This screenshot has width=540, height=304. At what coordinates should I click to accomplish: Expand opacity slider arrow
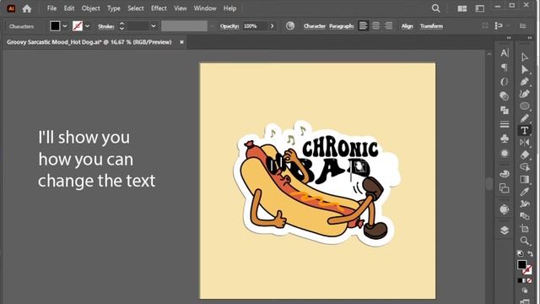pyautogui.click(x=272, y=26)
